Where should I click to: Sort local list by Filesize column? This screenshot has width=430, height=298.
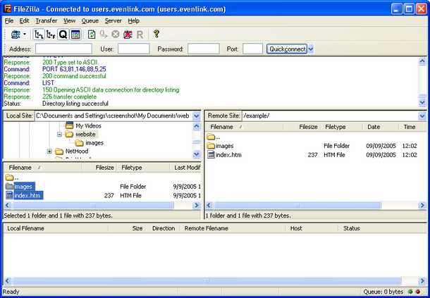101,168
